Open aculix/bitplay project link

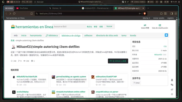click(x=23, y=92)
